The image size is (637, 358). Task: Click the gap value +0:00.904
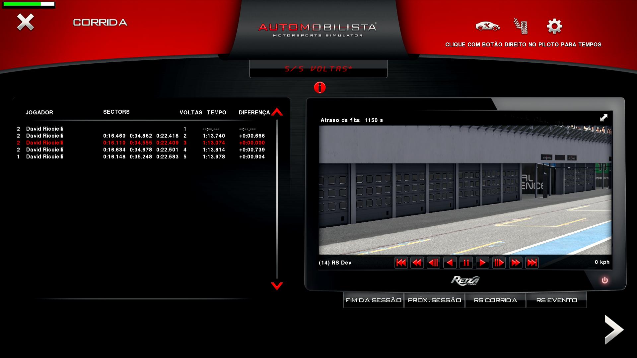tap(252, 156)
